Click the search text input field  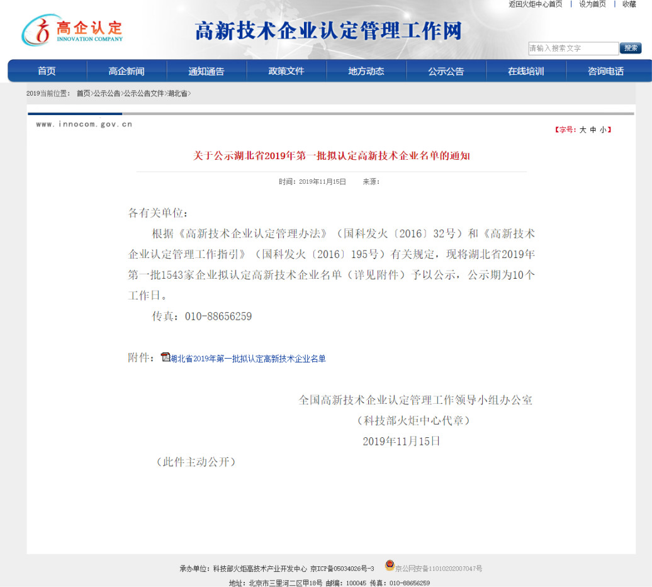click(573, 48)
